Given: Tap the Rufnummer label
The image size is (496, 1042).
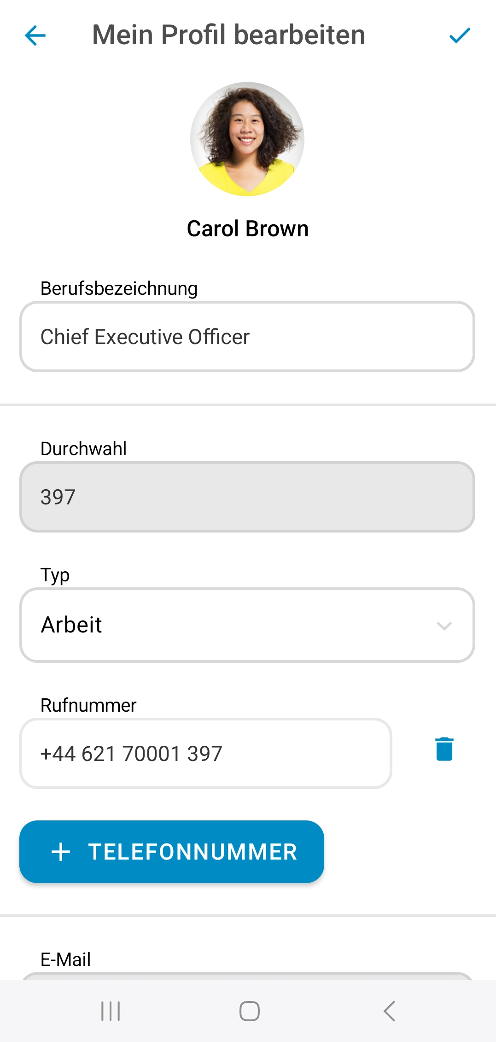Looking at the screenshot, I should (88, 705).
